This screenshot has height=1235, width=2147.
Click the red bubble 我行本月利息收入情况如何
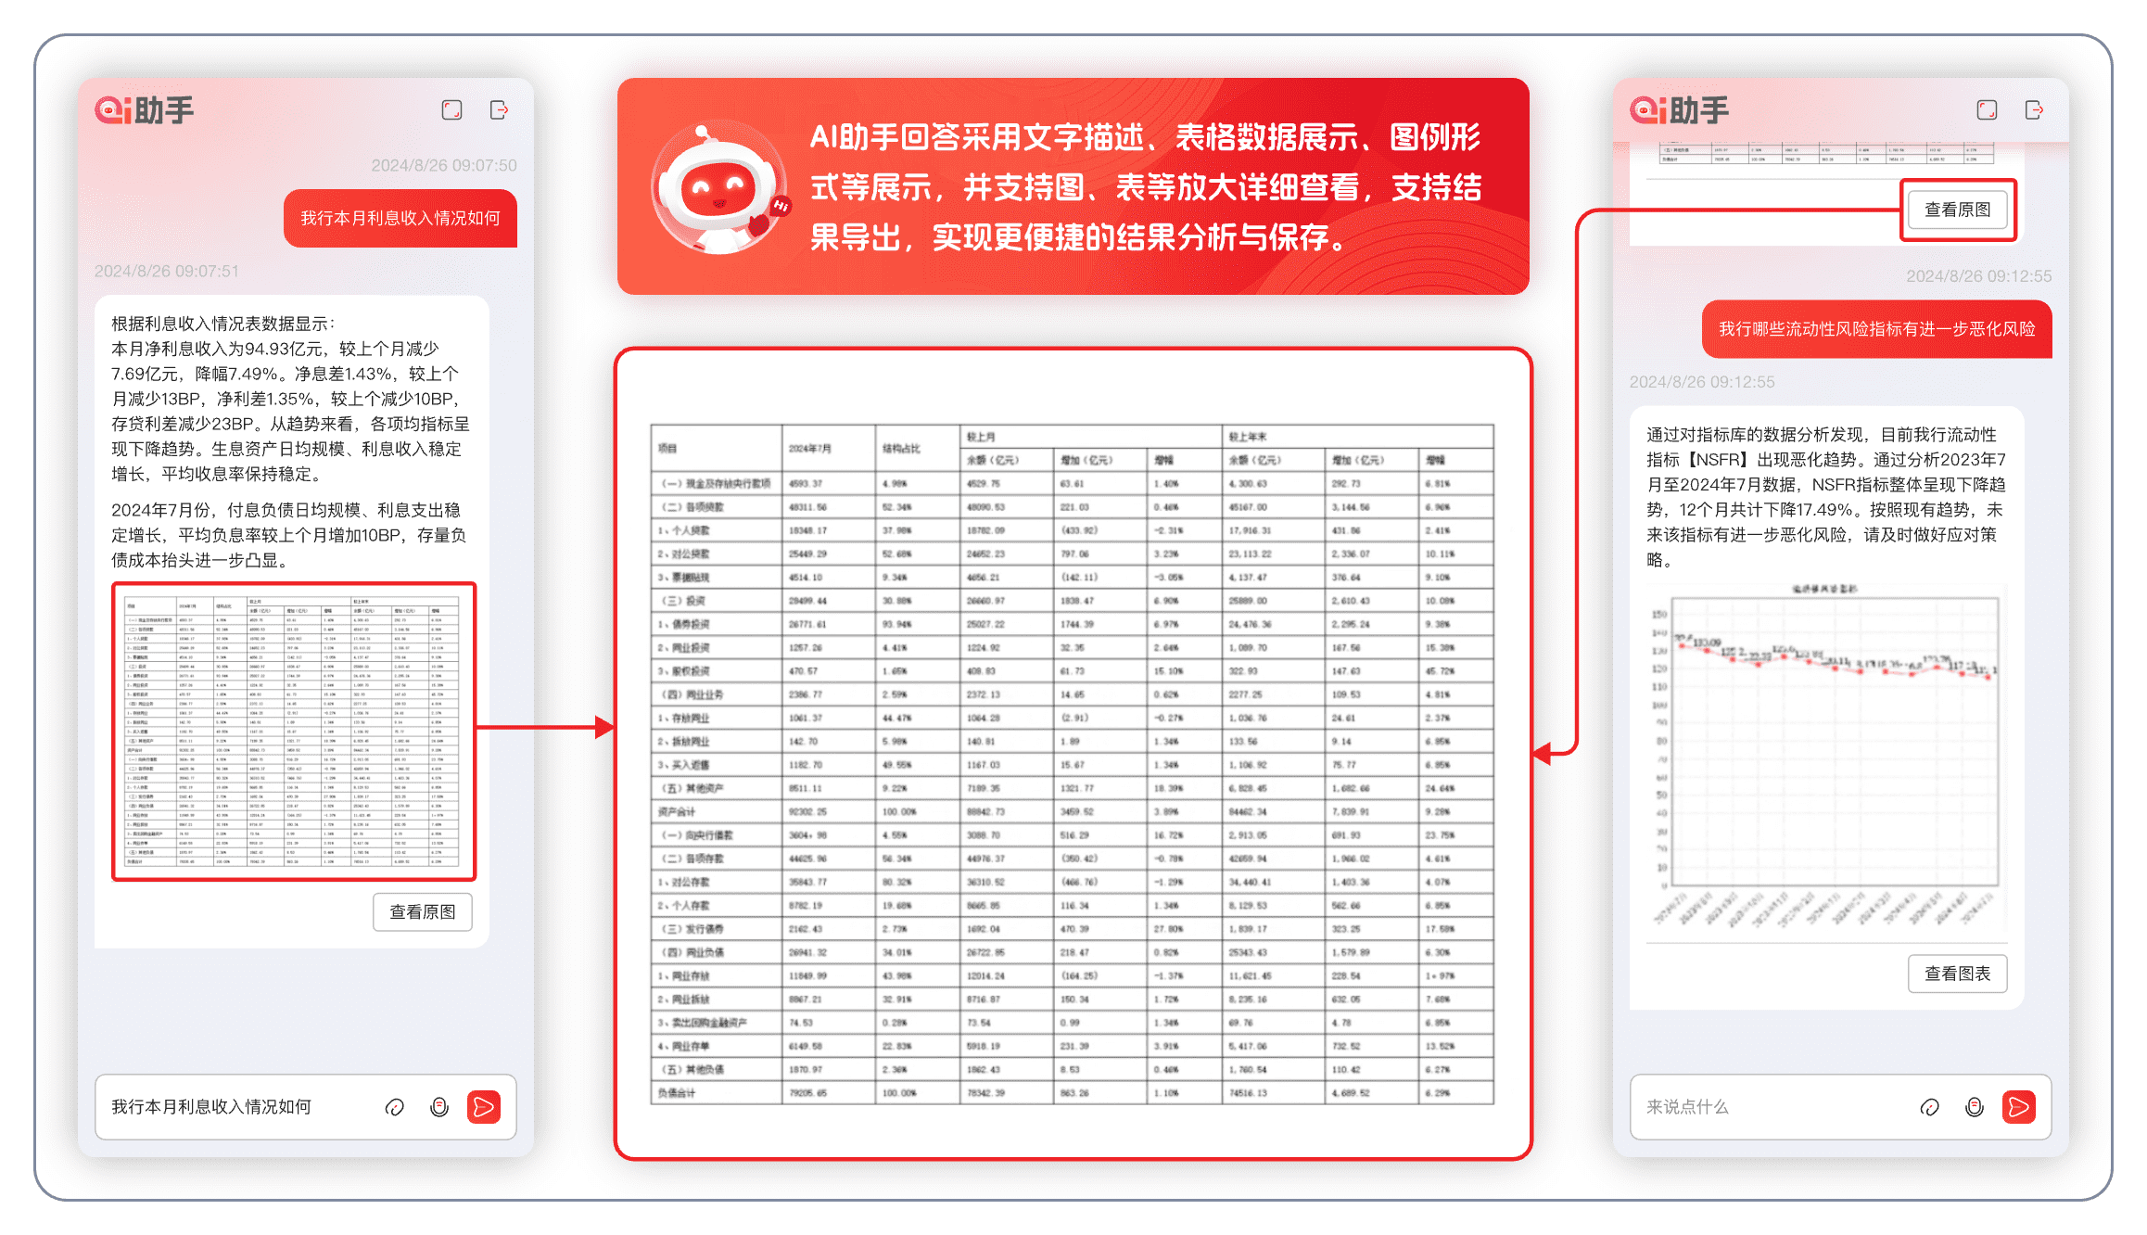point(400,219)
